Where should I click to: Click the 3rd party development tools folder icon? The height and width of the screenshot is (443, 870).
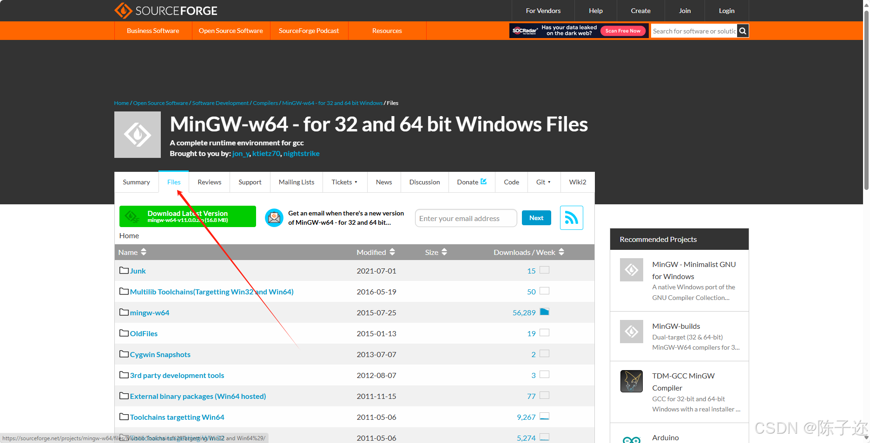pyautogui.click(x=124, y=375)
